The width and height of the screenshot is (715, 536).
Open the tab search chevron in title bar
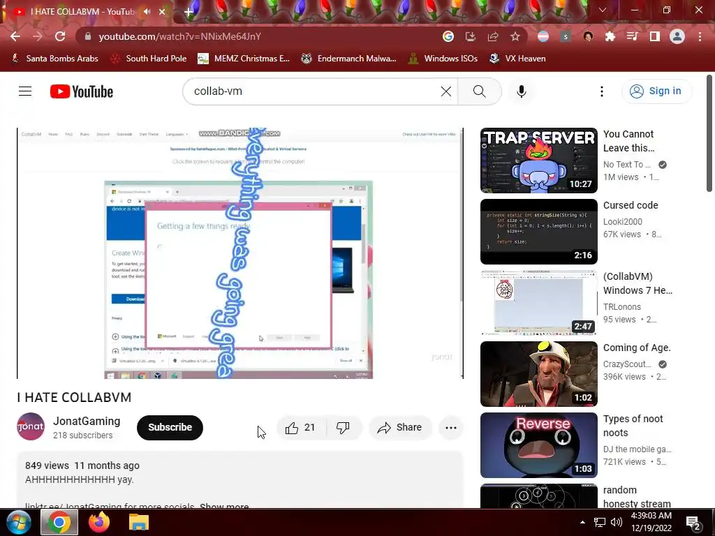pyautogui.click(x=603, y=10)
